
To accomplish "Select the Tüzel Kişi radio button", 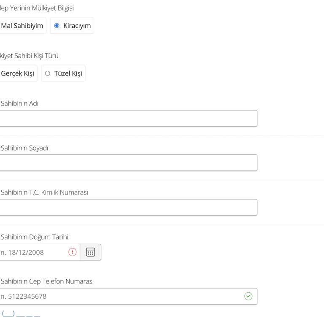I will 48,73.
